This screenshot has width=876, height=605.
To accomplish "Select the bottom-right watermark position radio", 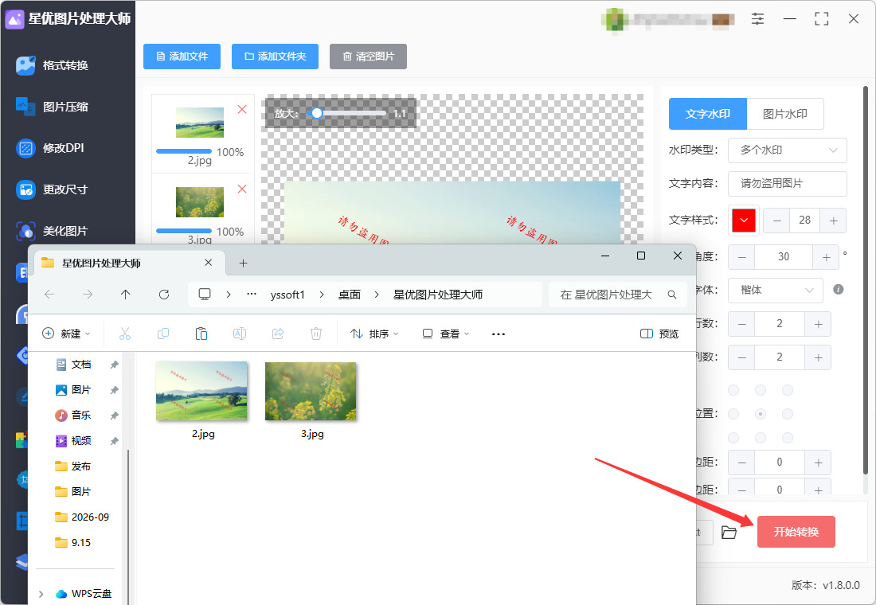I will coord(787,437).
